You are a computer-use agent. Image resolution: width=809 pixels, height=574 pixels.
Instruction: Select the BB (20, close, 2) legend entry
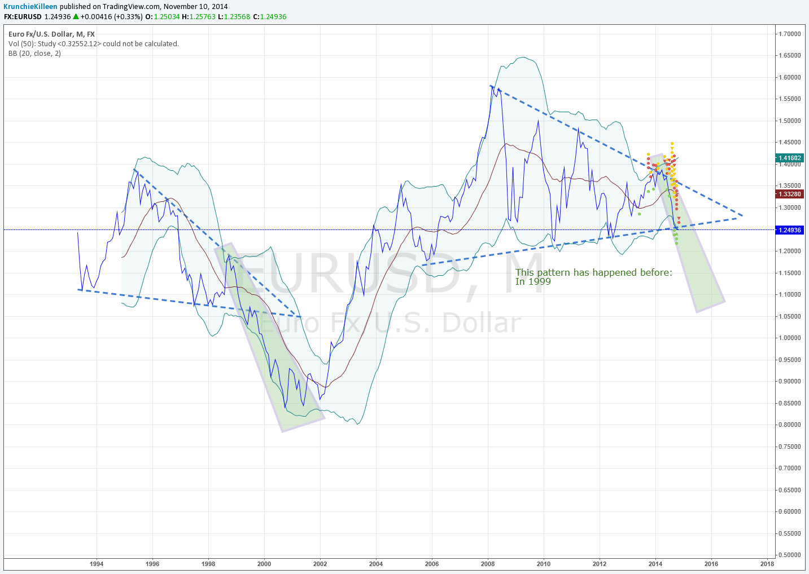(34, 53)
